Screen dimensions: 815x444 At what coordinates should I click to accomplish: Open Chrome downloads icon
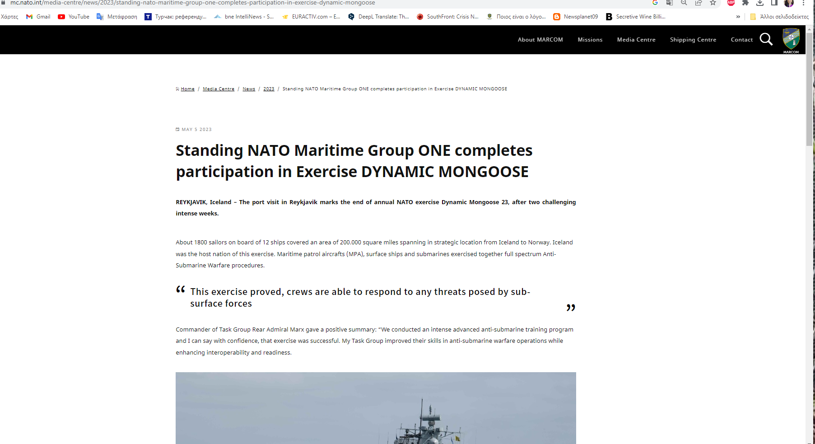(760, 3)
